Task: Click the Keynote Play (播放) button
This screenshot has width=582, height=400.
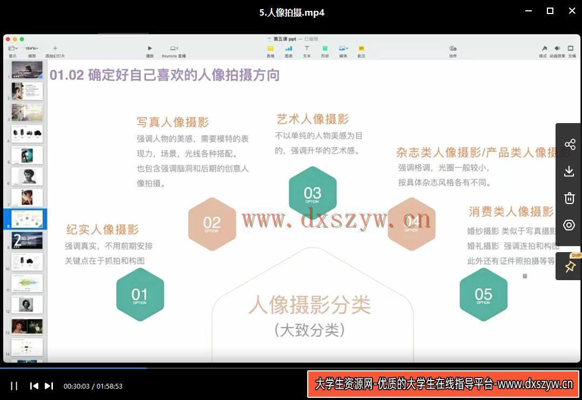Action: (150, 51)
